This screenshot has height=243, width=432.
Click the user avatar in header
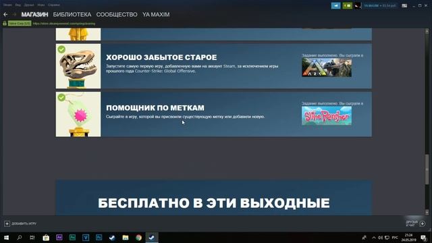point(358,5)
